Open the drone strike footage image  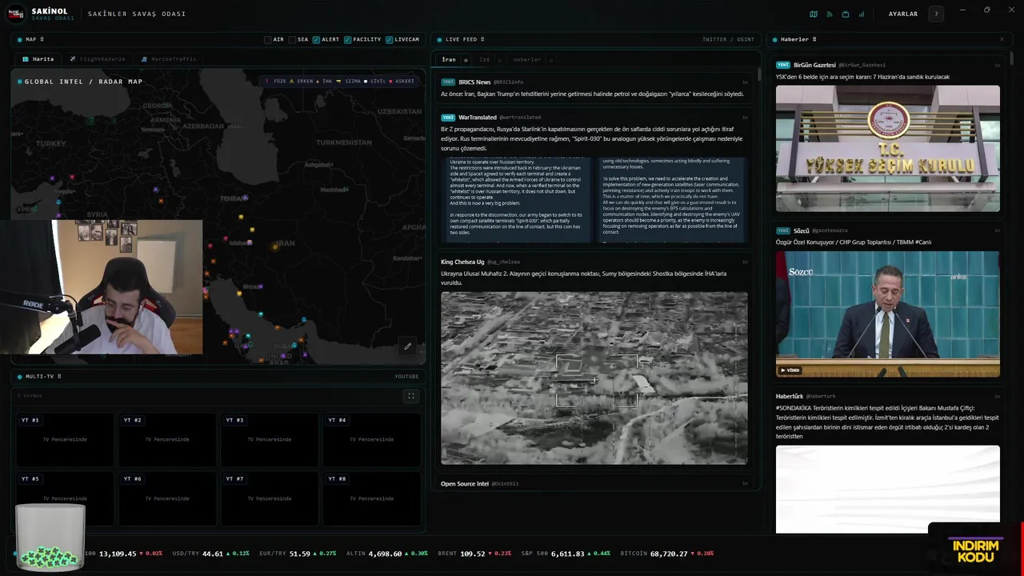[x=594, y=378]
